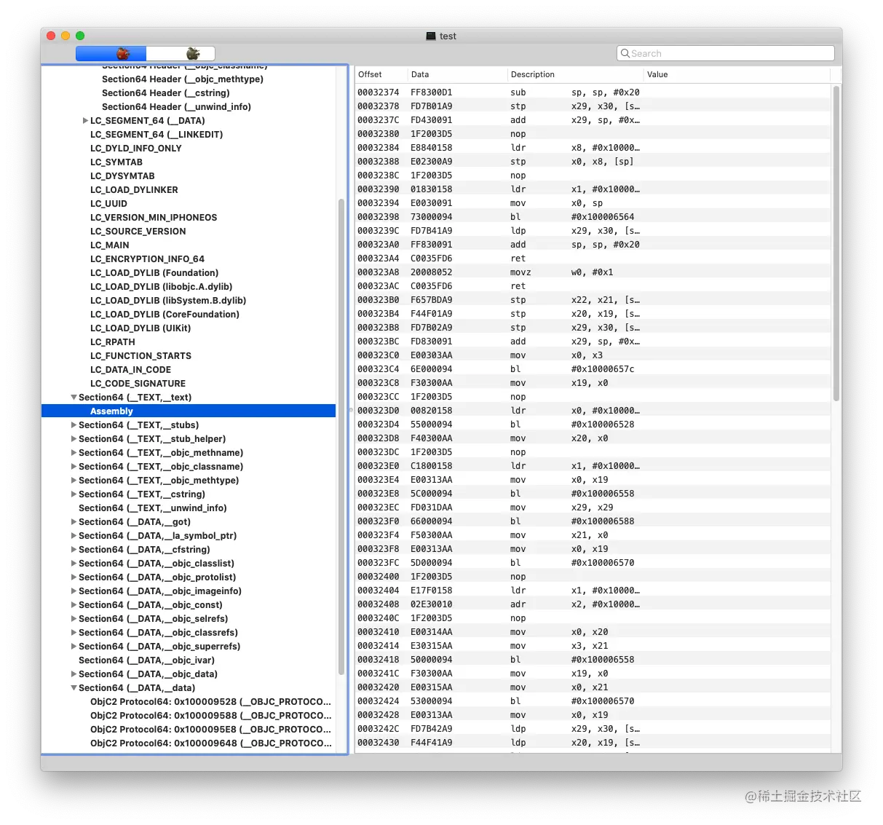Click the left tree pane vertical scrollbar
Screen dimensions: 883x825
(x=341, y=437)
